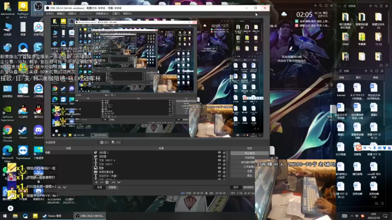Open the 11.12 folder in the desktop widget
This screenshot has width=392, height=220.
pos(378,40)
